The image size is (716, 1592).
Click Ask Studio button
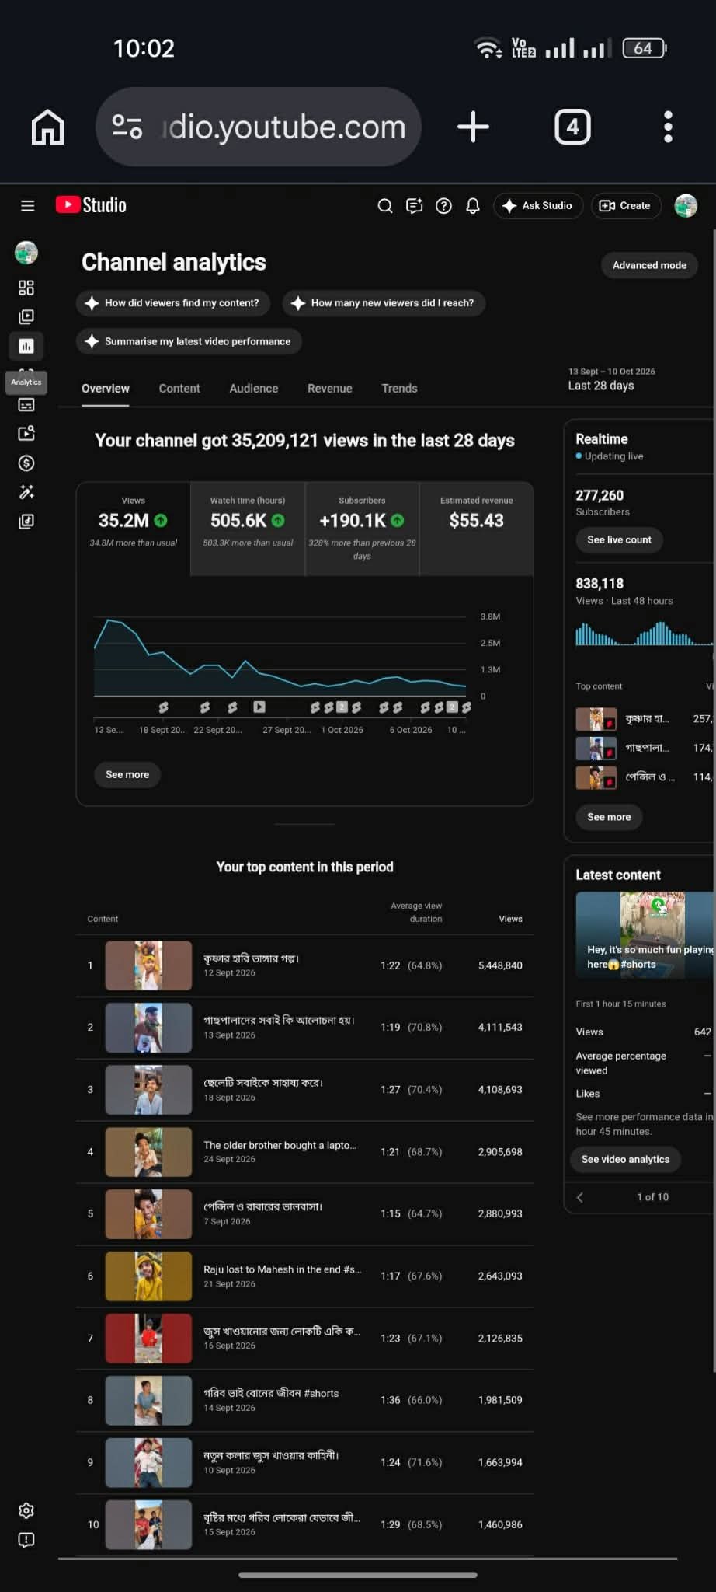pyautogui.click(x=537, y=205)
